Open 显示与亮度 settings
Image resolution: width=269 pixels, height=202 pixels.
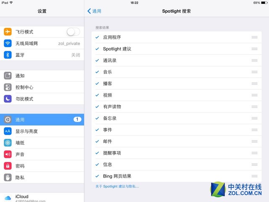tap(42, 131)
